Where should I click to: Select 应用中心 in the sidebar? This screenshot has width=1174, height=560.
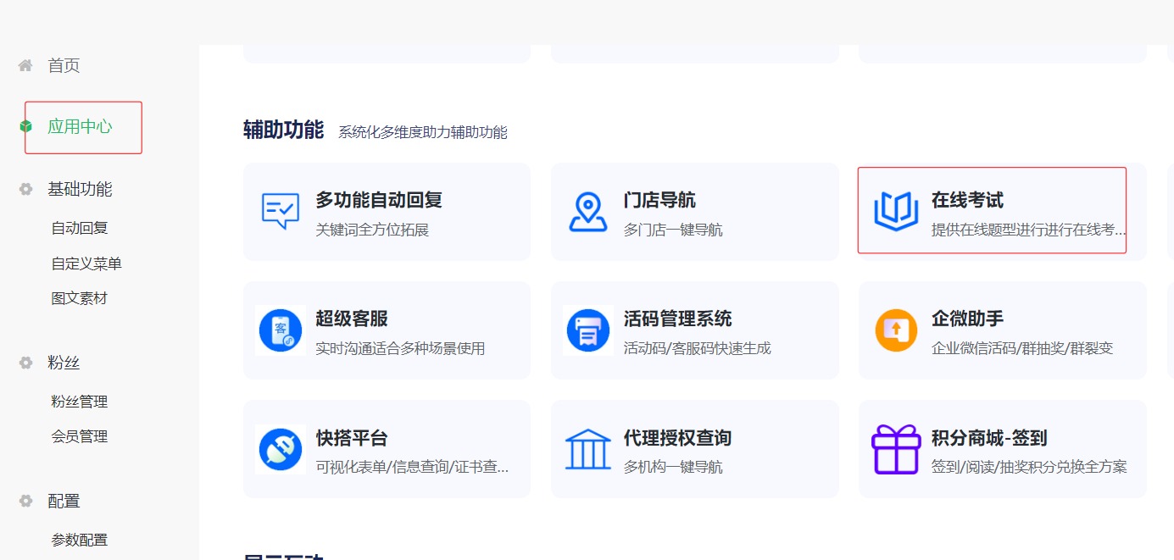click(x=80, y=127)
